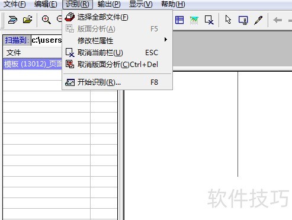Choose 选择全部文件(F) from the menu
Image resolution: width=292 pixels, height=220 pixels.
117,17
